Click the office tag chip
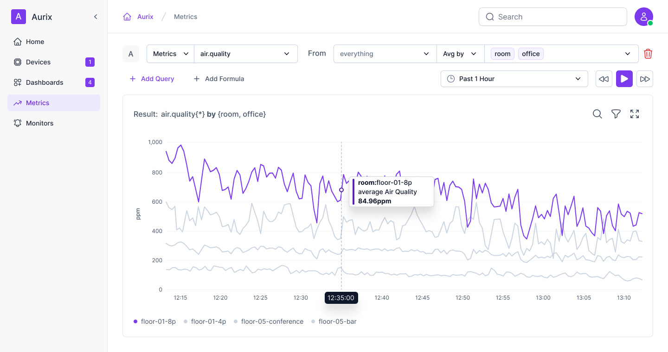Viewport: 668px width, 352px height. tap(531, 54)
